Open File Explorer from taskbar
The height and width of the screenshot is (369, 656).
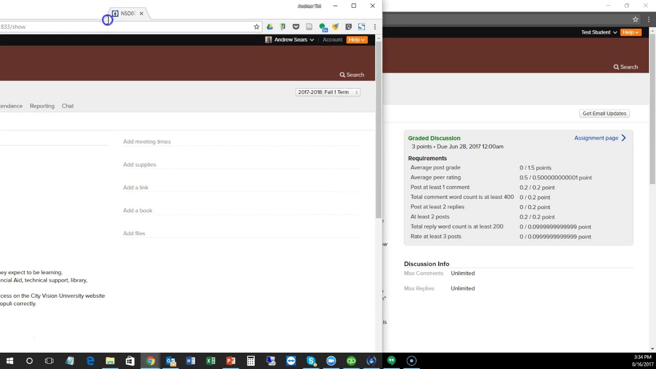pyautogui.click(x=110, y=361)
